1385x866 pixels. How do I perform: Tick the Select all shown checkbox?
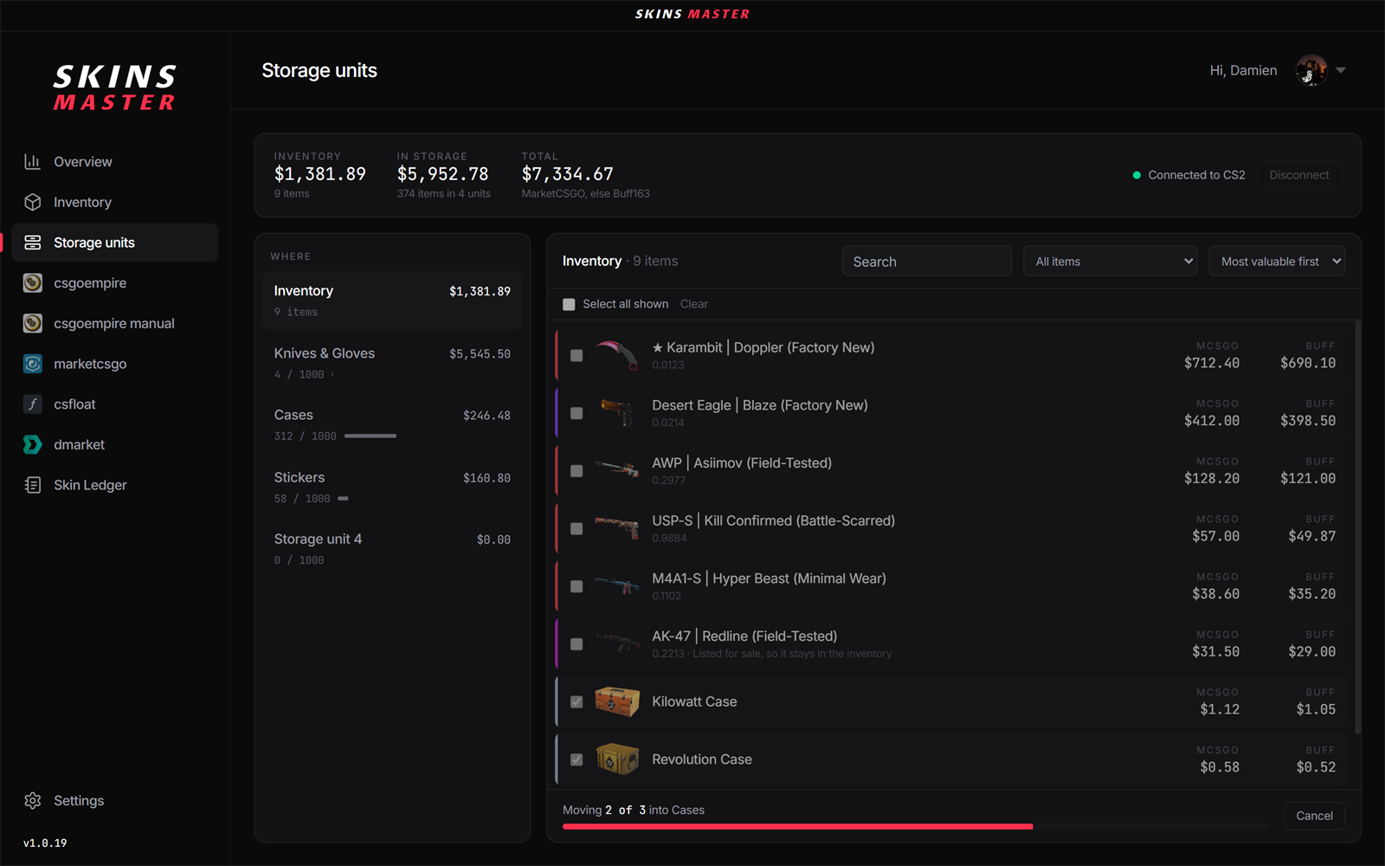point(569,304)
